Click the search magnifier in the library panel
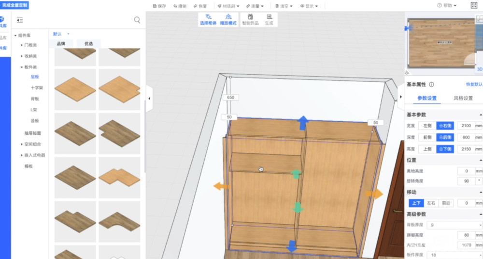 pos(137,20)
